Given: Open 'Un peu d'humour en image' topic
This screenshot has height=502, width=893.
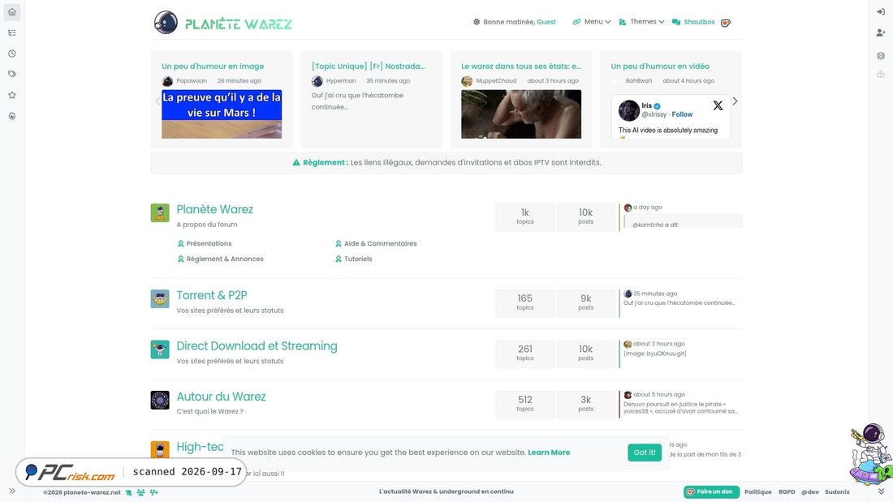Looking at the screenshot, I should point(213,66).
